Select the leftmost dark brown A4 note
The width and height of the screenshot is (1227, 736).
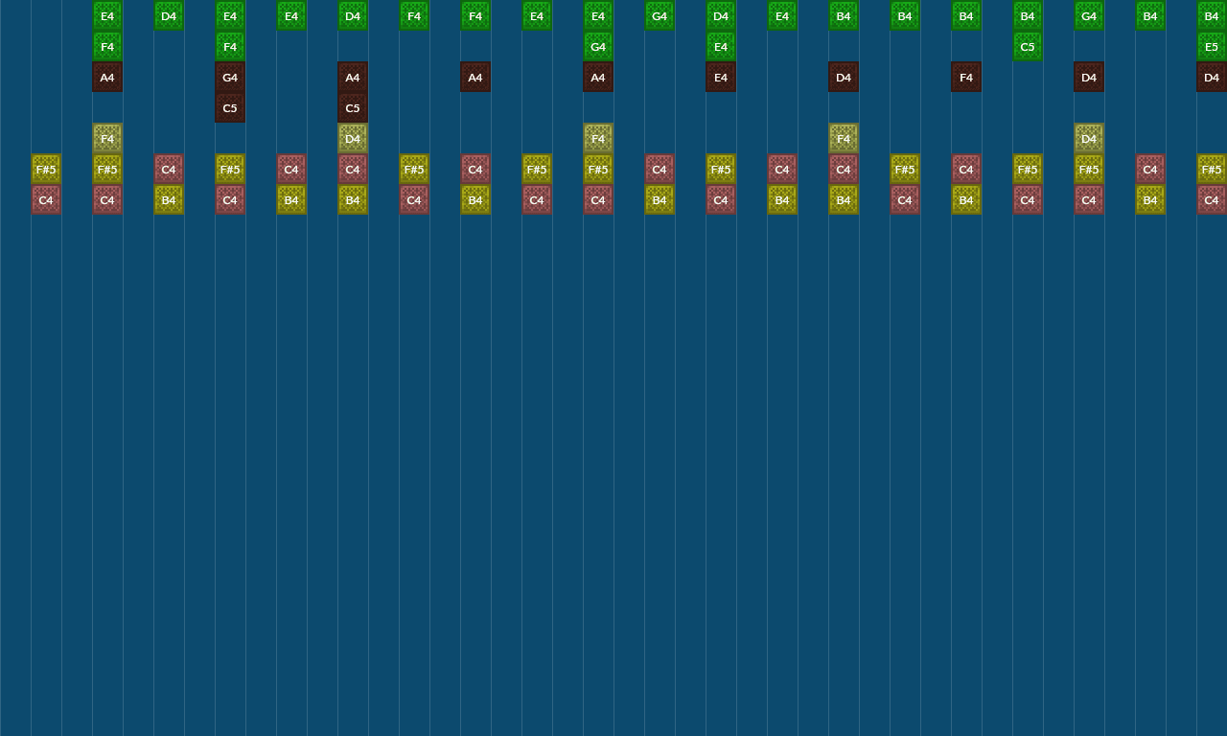107,77
